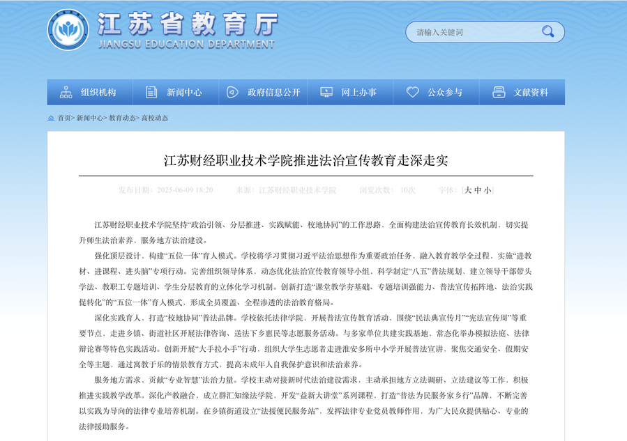Click the 网上办事 monitor icon
627x441 pixels.
[326, 92]
